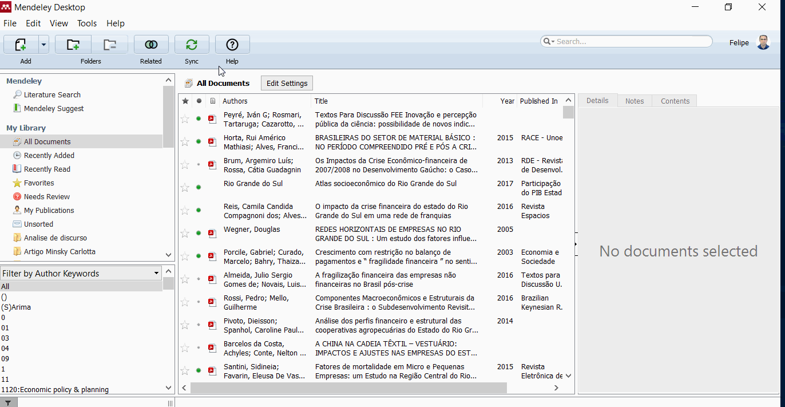Select the (S)Arima keyword filter
This screenshot has width=785, height=407.
tap(16, 307)
